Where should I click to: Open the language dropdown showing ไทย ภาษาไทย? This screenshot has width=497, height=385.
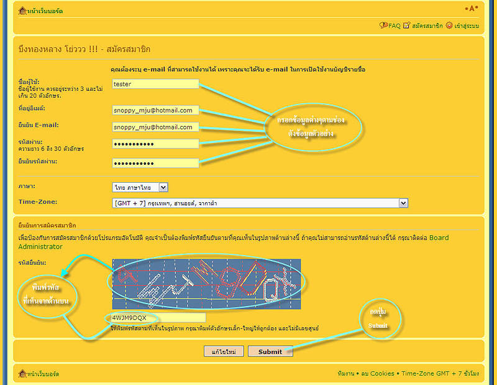coord(140,187)
